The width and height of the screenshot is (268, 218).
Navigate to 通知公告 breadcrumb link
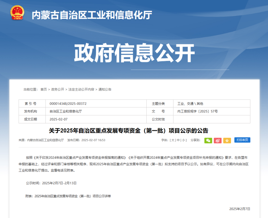click(105, 89)
